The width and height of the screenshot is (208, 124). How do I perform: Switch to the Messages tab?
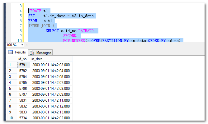tap(40, 53)
